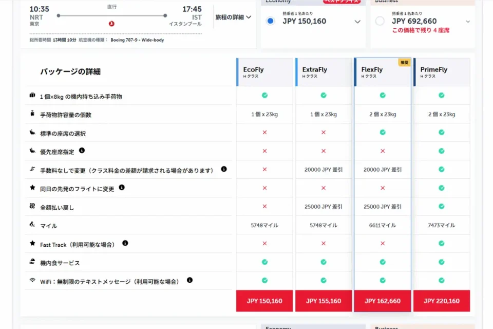Screen dimensions: 493x329
Task: Click info icon next to WiFi text messaging
Action: tap(189, 280)
